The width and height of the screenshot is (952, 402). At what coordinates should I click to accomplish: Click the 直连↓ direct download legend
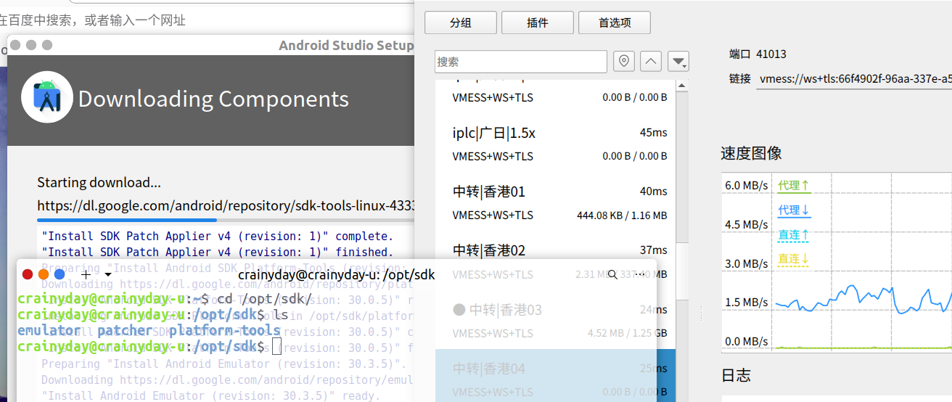click(x=794, y=259)
